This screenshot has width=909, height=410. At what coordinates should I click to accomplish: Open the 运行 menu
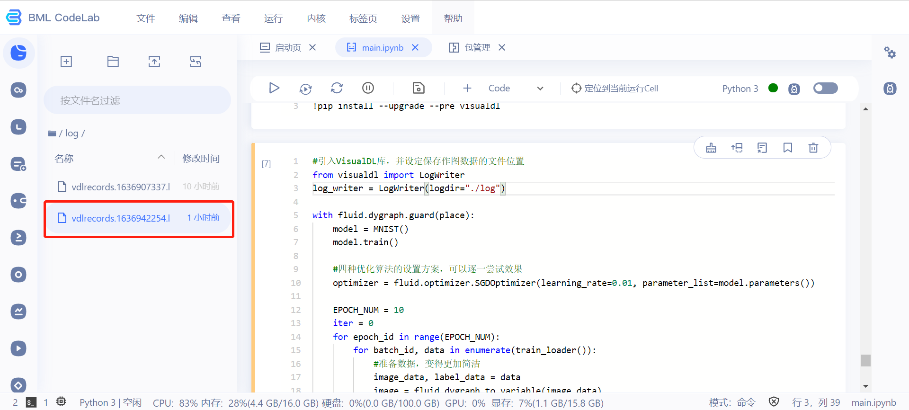[x=273, y=18]
